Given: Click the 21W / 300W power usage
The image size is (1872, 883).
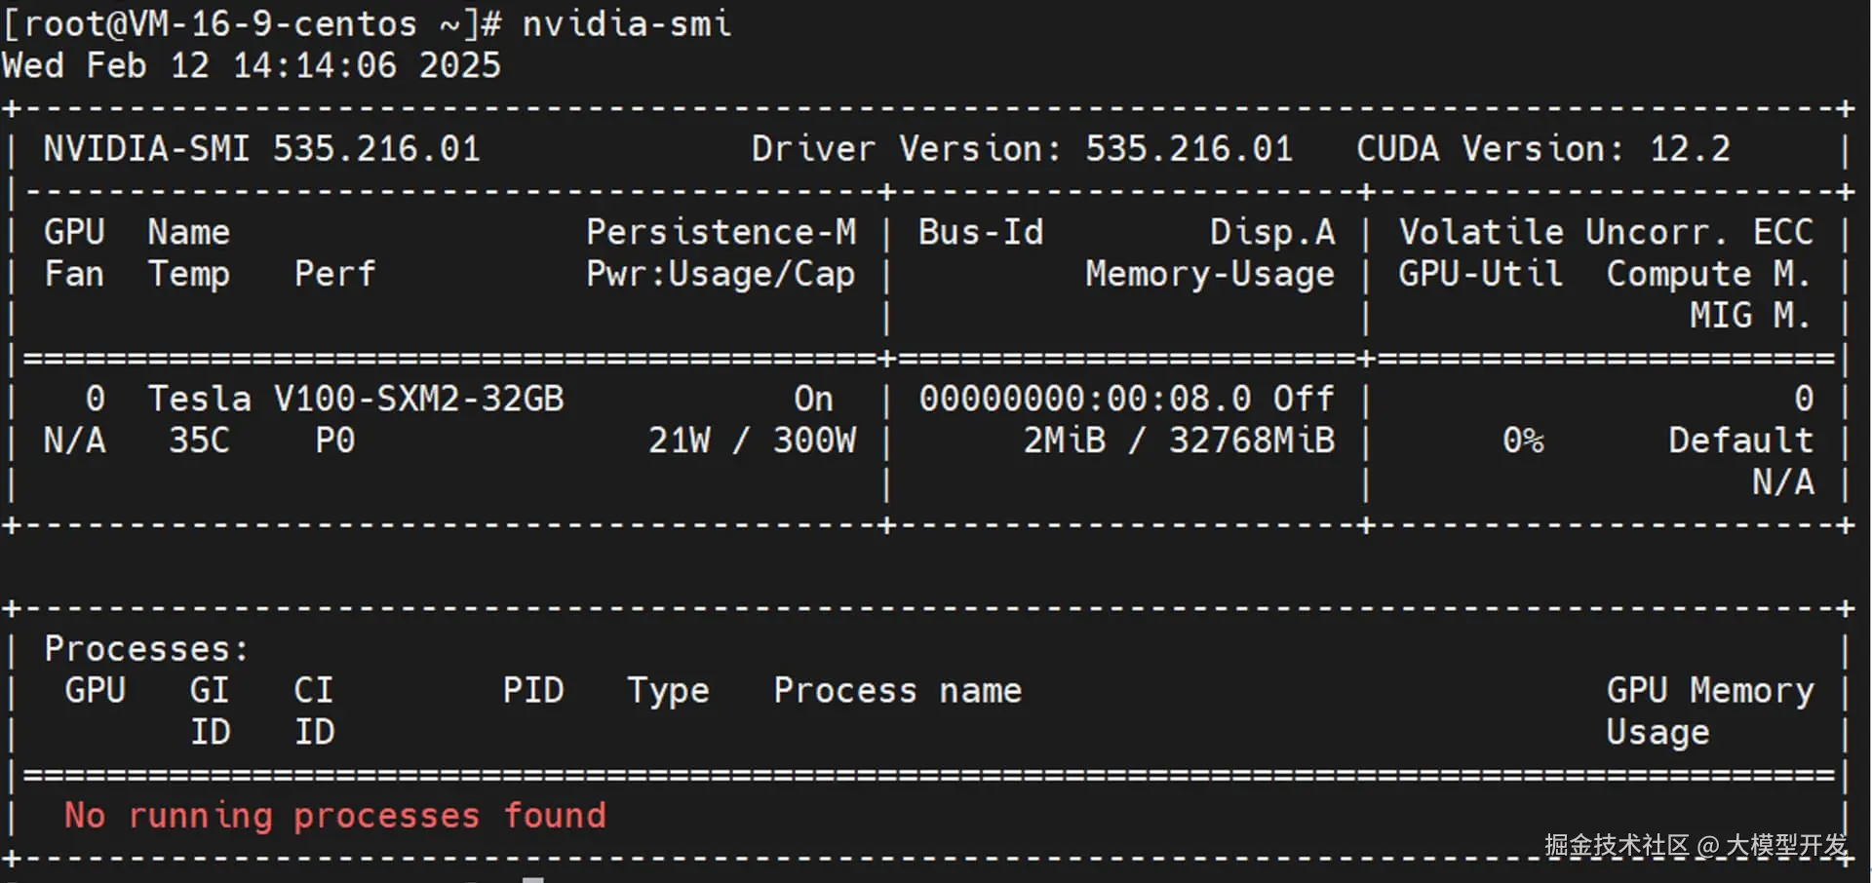Looking at the screenshot, I should pos(752,441).
